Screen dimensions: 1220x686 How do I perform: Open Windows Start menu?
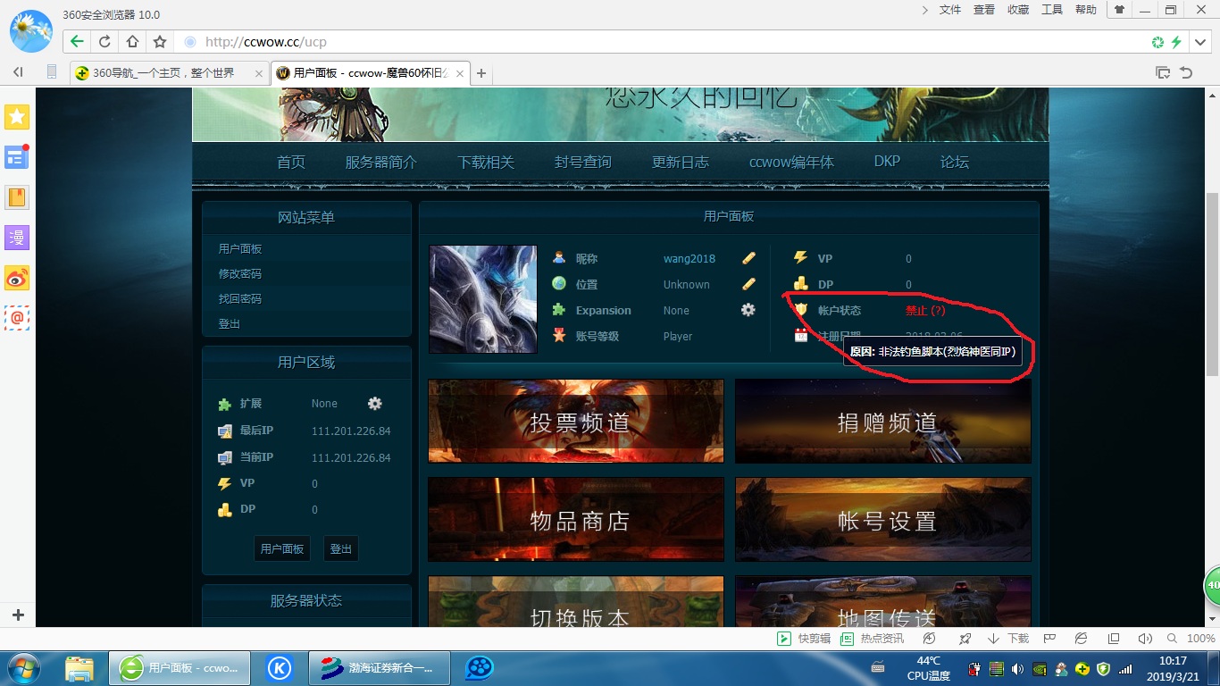[x=24, y=667]
